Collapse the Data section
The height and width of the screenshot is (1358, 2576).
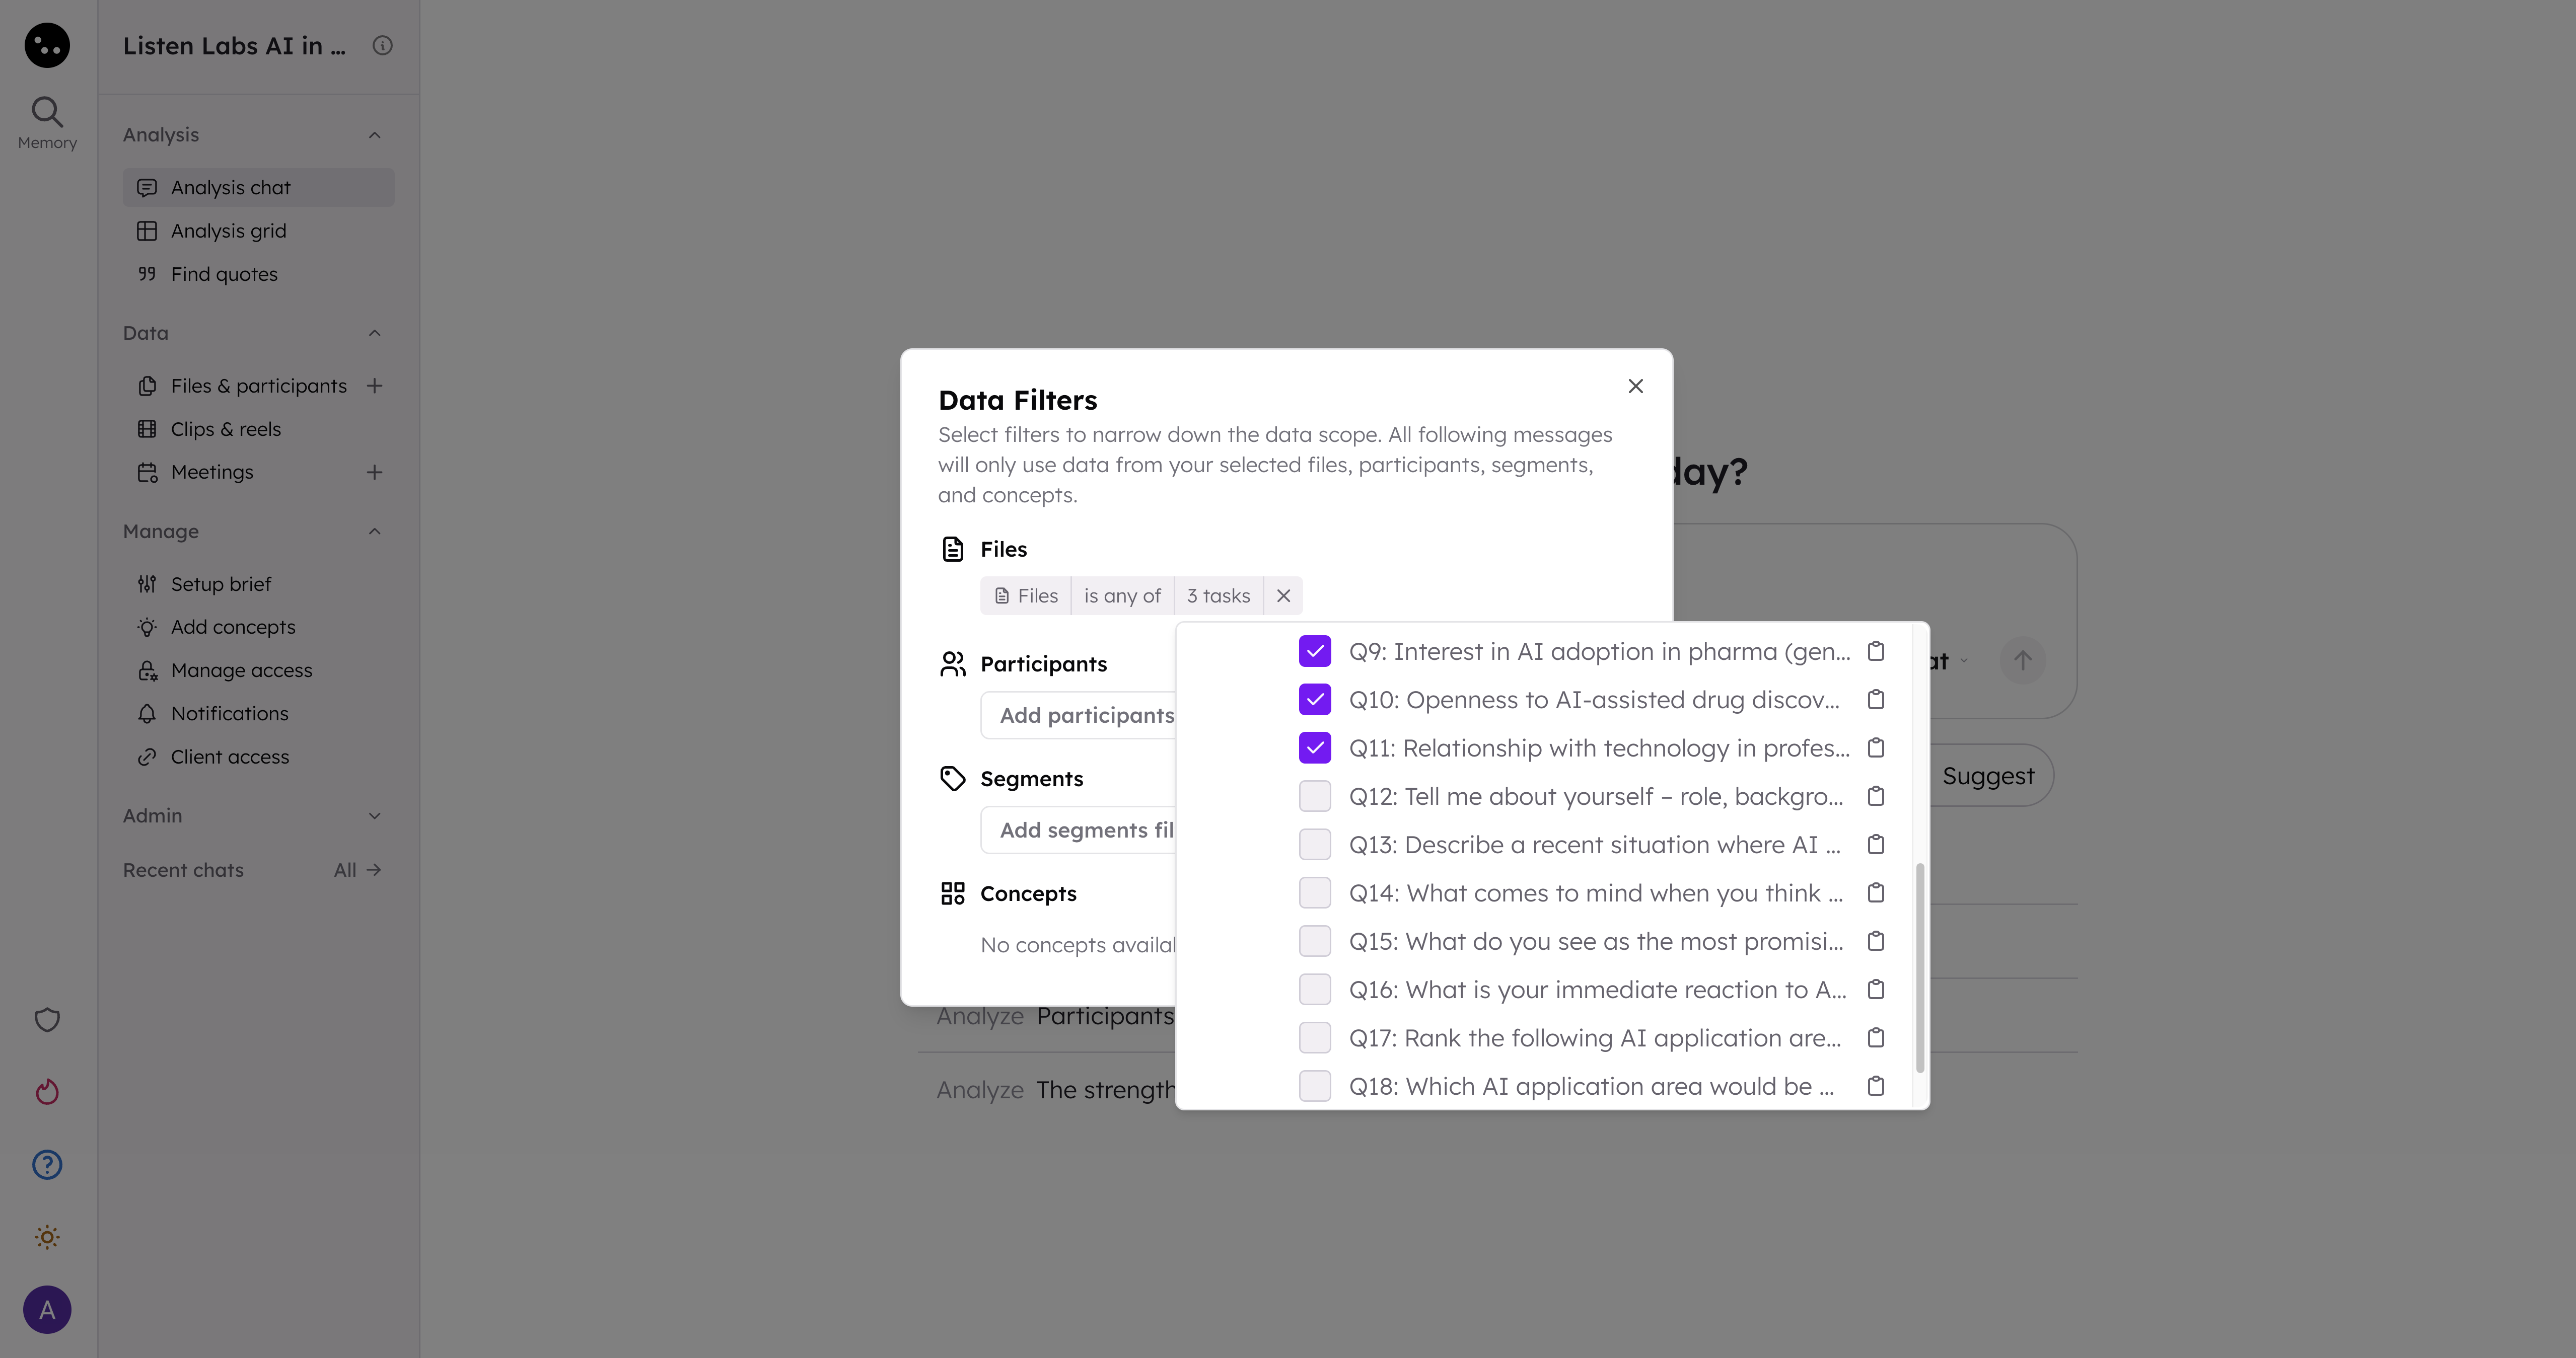375,333
